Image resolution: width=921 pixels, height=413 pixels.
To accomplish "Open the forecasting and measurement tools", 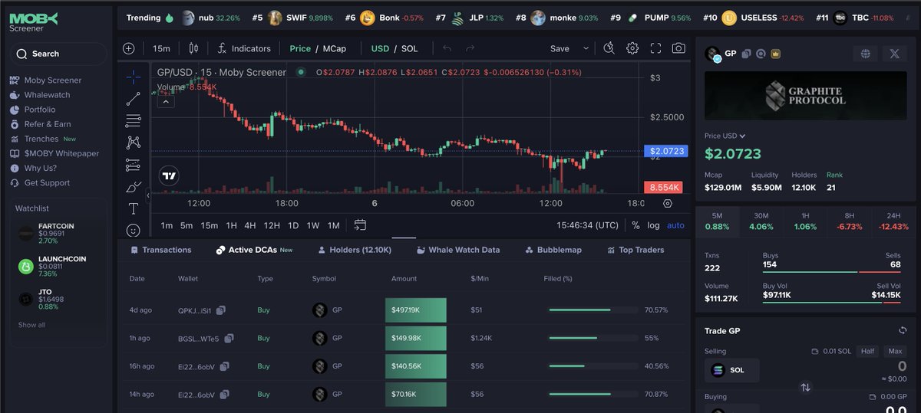I will [133, 165].
